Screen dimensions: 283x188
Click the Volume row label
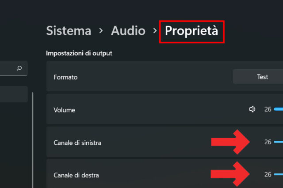tap(64, 110)
